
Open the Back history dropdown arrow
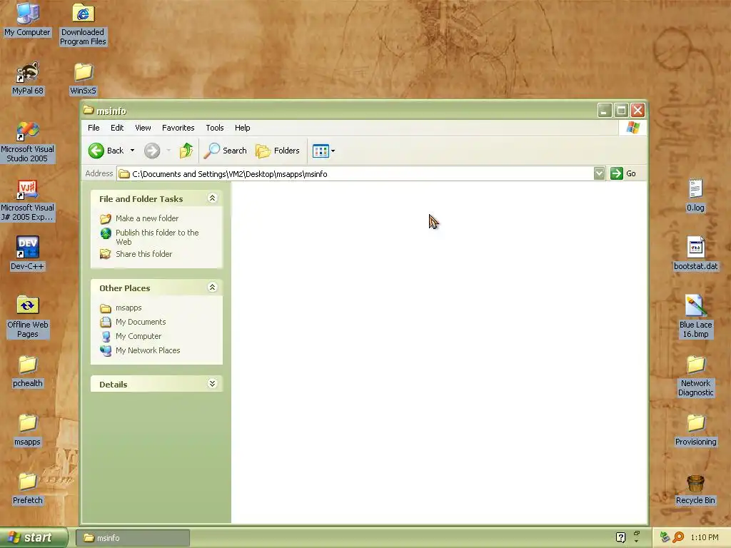pyautogui.click(x=132, y=151)
